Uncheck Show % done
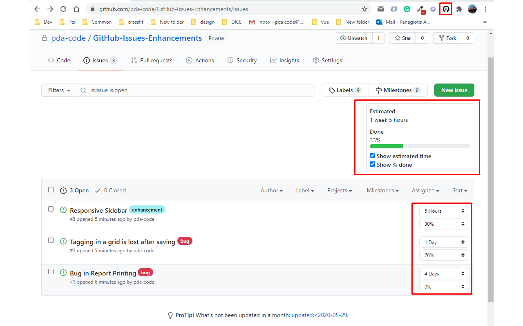Screen dimensions: 523x326 372,164
